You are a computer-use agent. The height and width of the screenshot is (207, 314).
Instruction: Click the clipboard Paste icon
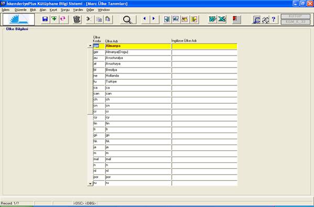click(x=108, y=19)
